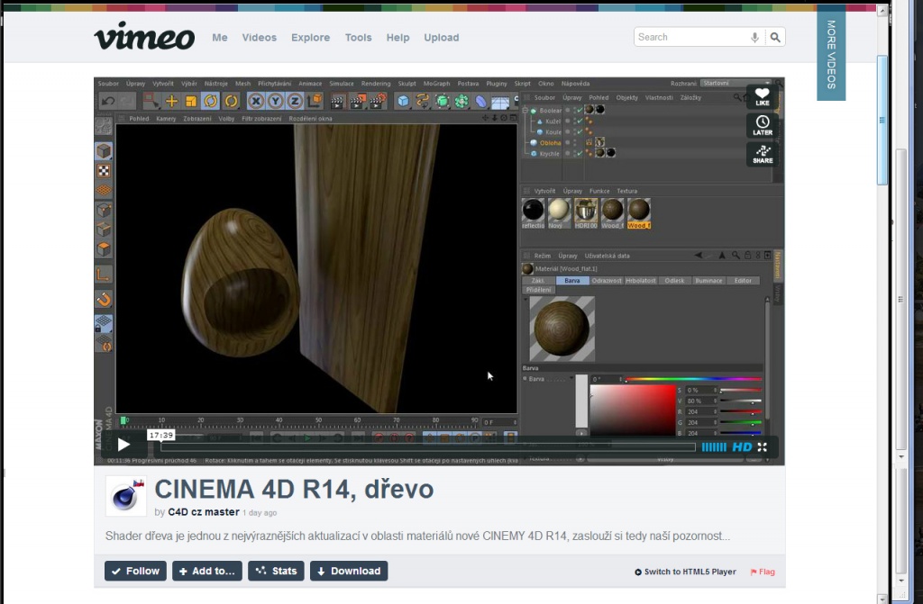Focus the Vimeo Search field

coord(691,37)
